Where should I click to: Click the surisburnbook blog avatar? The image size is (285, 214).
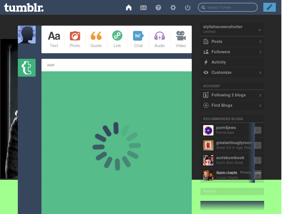tap(208, 160)
